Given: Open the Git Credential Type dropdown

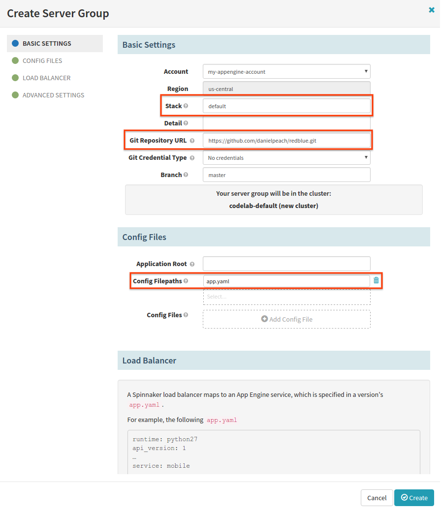Looking at the screenshot, I should 286,157.
